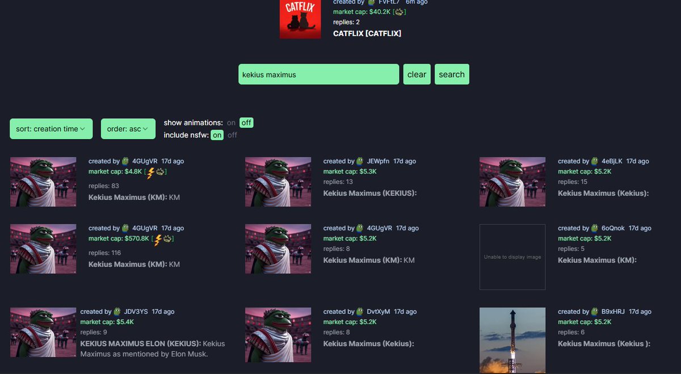The image size is (681, 374).
Task: Open the thumbnail of JEWpfn's Kekius Maximus coin
Action: 278,182
